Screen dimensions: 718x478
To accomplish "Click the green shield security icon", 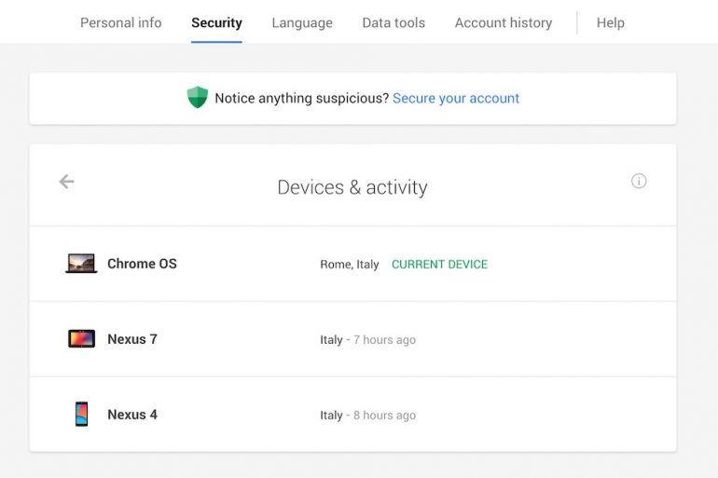I will (x=198, y=98).
